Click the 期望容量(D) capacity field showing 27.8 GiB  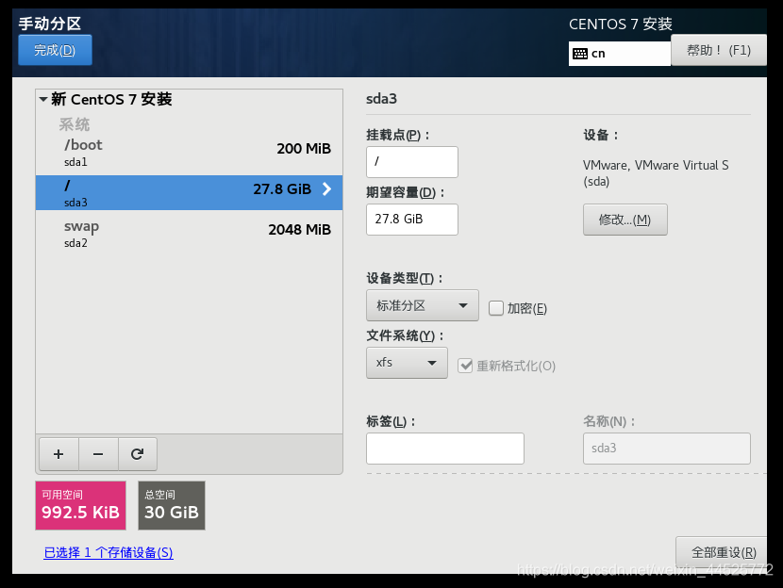tap(412, 220)
